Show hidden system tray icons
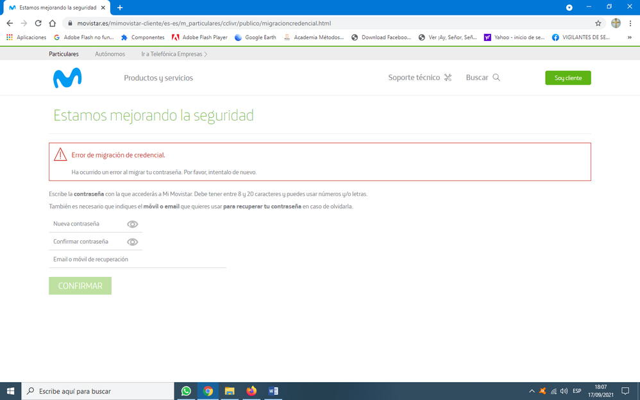This screenshot has width=640, height=400. [532, 391]
